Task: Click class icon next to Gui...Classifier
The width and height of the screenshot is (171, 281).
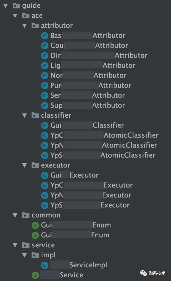Action: (x=45, y=125)
